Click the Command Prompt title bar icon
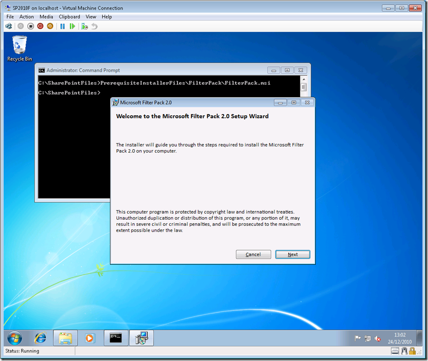428x361 pixels. point(42,71)
